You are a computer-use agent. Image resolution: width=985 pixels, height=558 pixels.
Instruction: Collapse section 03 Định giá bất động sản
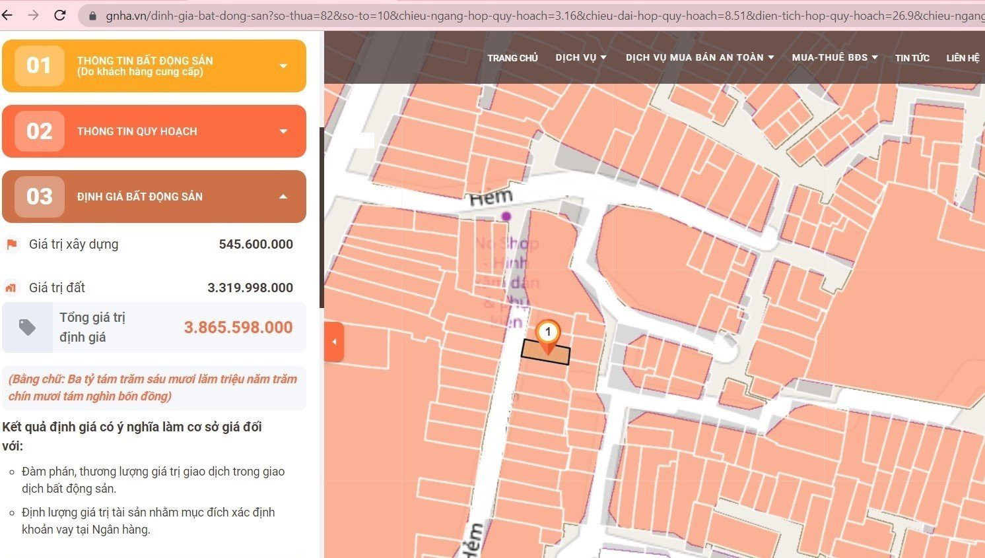pyautogui.click(x=154, y=197)
